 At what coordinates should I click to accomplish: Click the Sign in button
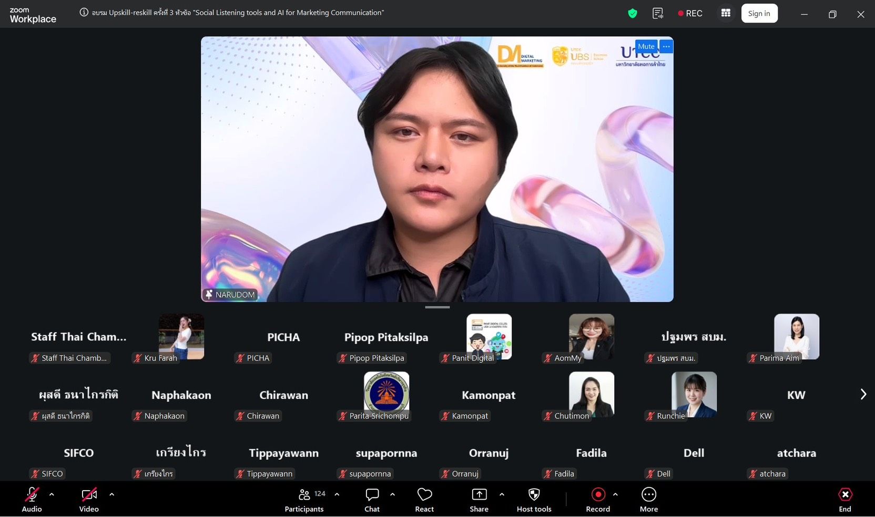click(759, 14)
